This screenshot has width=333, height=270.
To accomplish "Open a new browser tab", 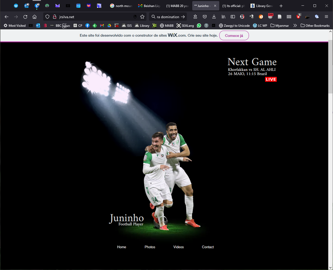I will 281,6.
